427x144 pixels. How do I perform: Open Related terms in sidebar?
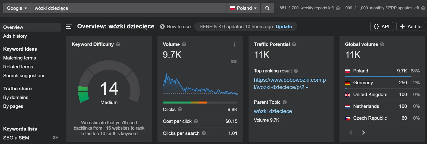tap(18, 67)
